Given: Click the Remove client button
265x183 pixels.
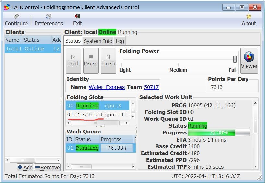Looking at the screenshot, I should [48, 167].
